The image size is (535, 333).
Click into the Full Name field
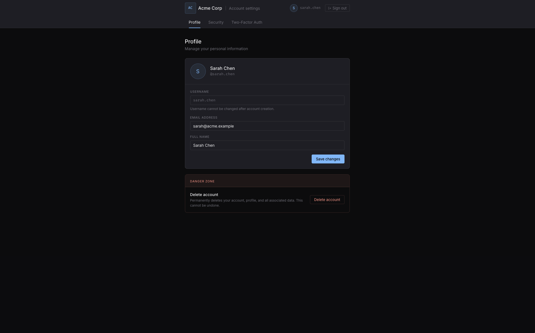[267, 145]
